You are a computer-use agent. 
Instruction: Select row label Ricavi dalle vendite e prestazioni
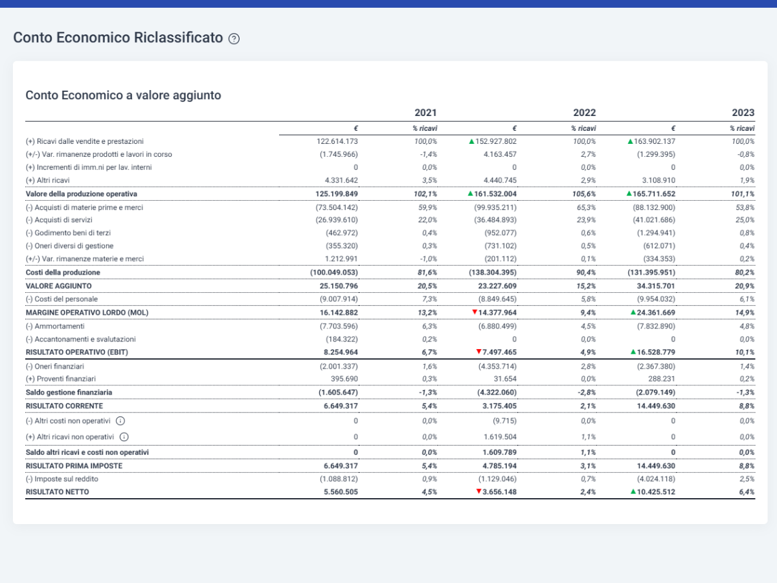coord(85,141)
